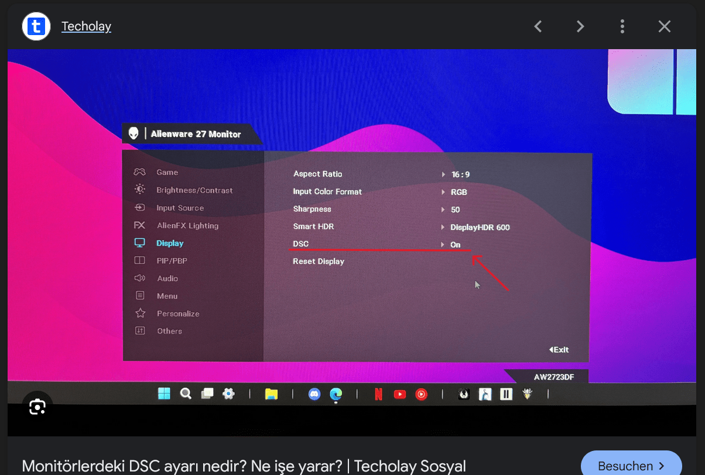Select Personalize in the OSD menu

[x=178, y=314]
